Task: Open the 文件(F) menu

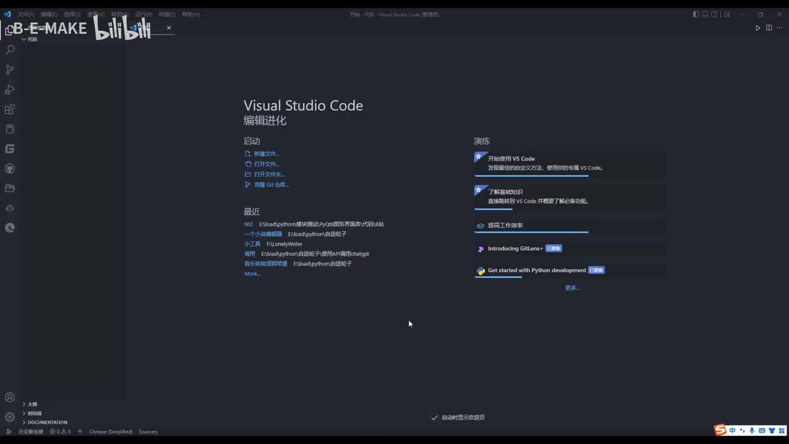Action: click(x=26, y=14)
